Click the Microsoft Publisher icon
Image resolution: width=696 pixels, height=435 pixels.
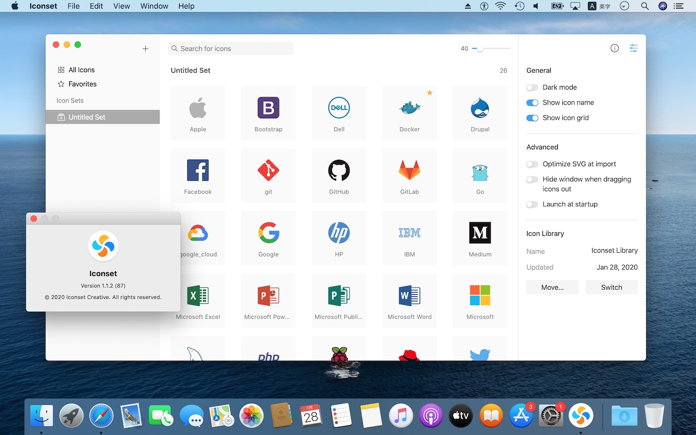coord(339,296)
